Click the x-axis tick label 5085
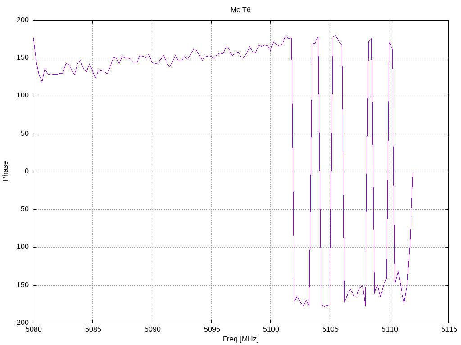Image resolution: width=461 pixels, height=345 pixels. [x=93, y=329]
